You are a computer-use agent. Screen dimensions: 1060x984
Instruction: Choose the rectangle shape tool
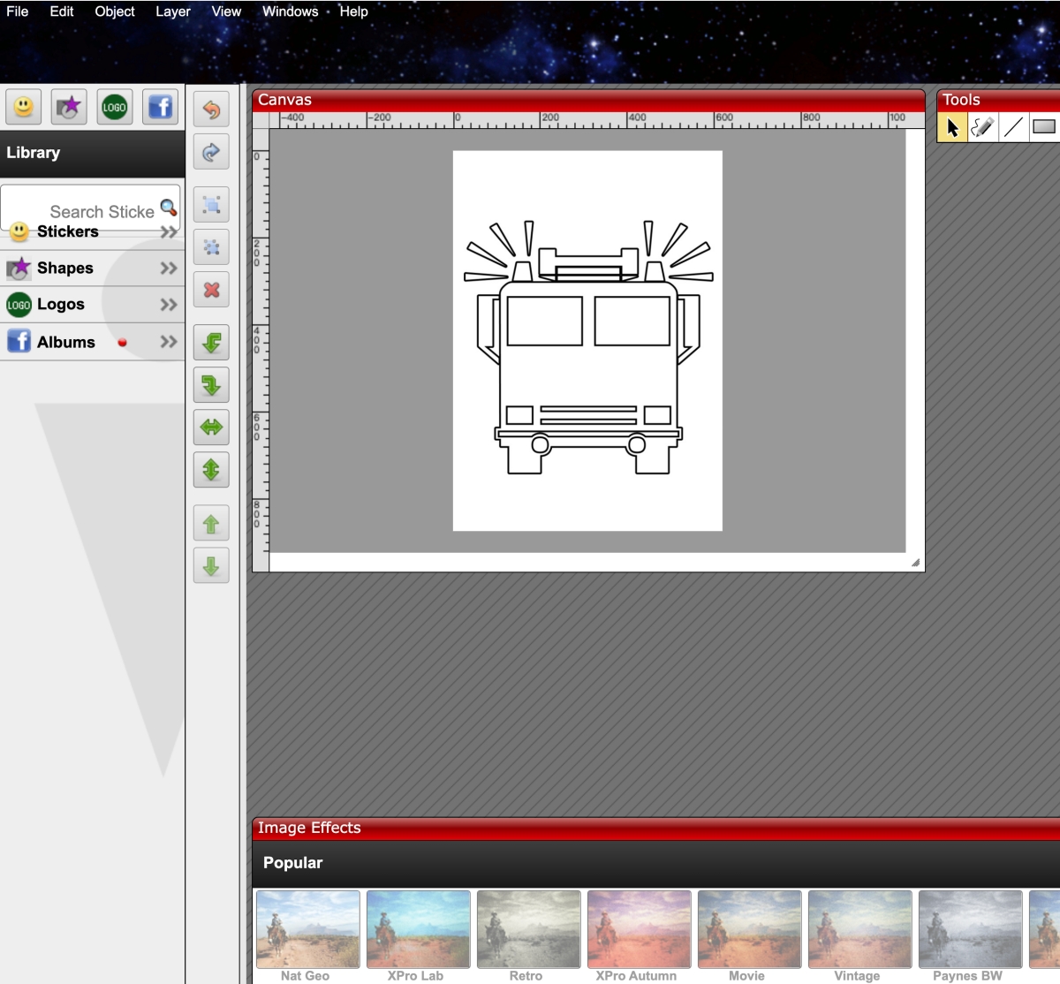(1044, 127)
